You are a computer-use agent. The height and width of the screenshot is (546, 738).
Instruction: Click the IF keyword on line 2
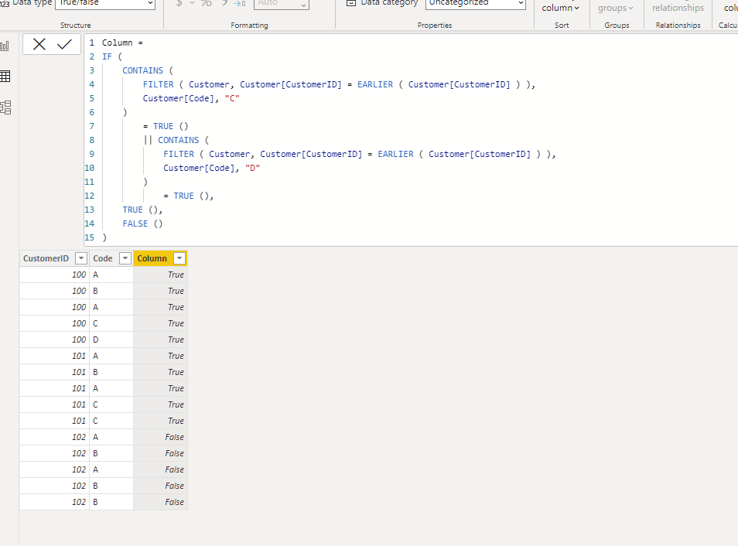(107, 56)
